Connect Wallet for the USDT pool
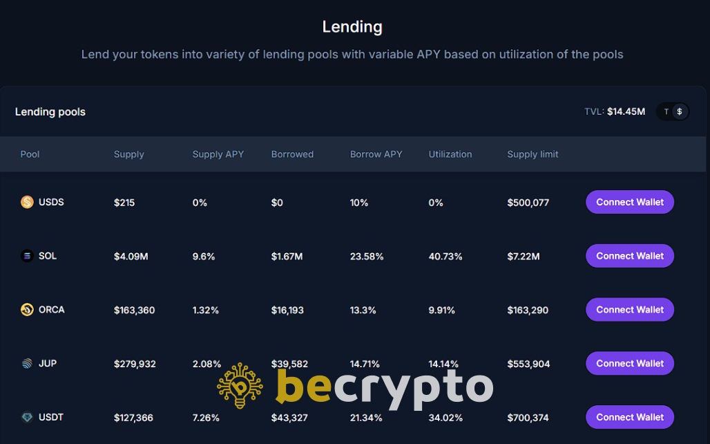Image resolution: width=710 pixels, height=444 pixels. (630, 417)
